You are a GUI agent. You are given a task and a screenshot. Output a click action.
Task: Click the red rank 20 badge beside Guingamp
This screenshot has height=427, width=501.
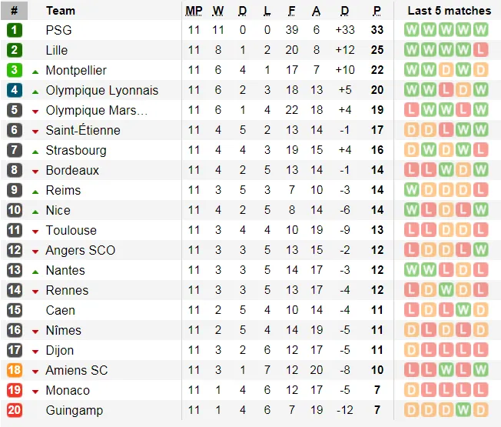click(x=15, y=410)
